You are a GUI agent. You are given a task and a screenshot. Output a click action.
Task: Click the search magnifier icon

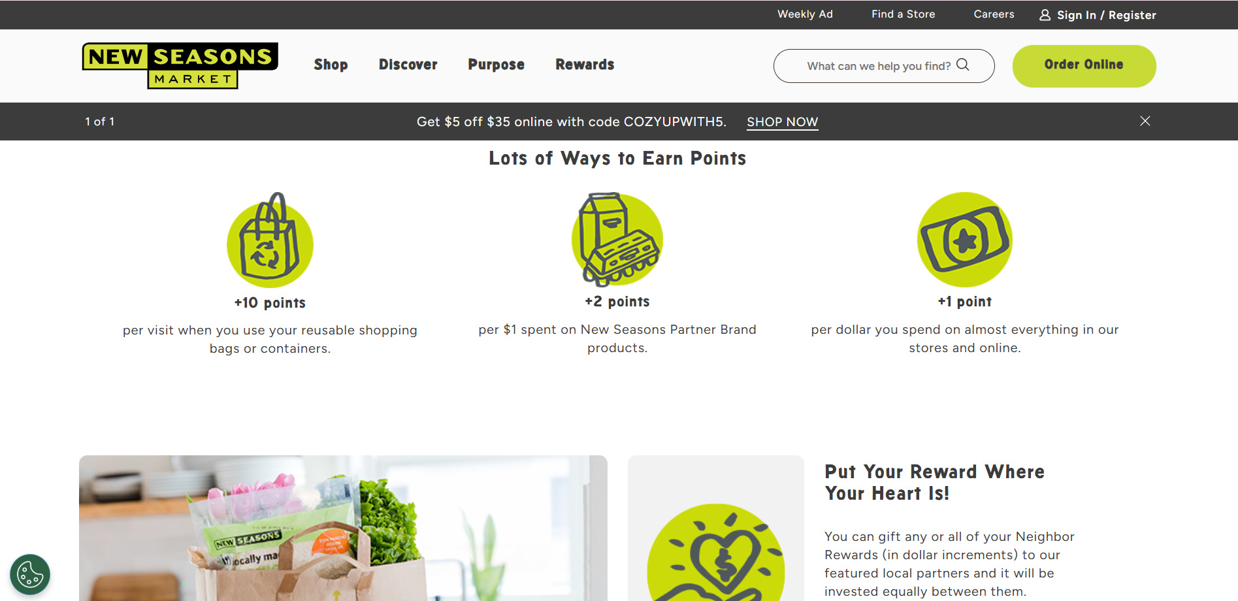(x=963, y=65)
